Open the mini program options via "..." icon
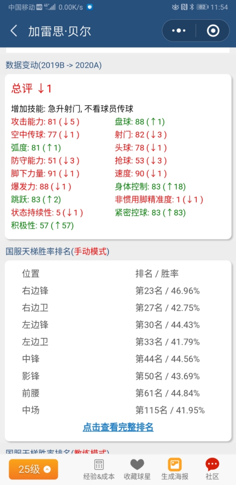 point(180,31)
